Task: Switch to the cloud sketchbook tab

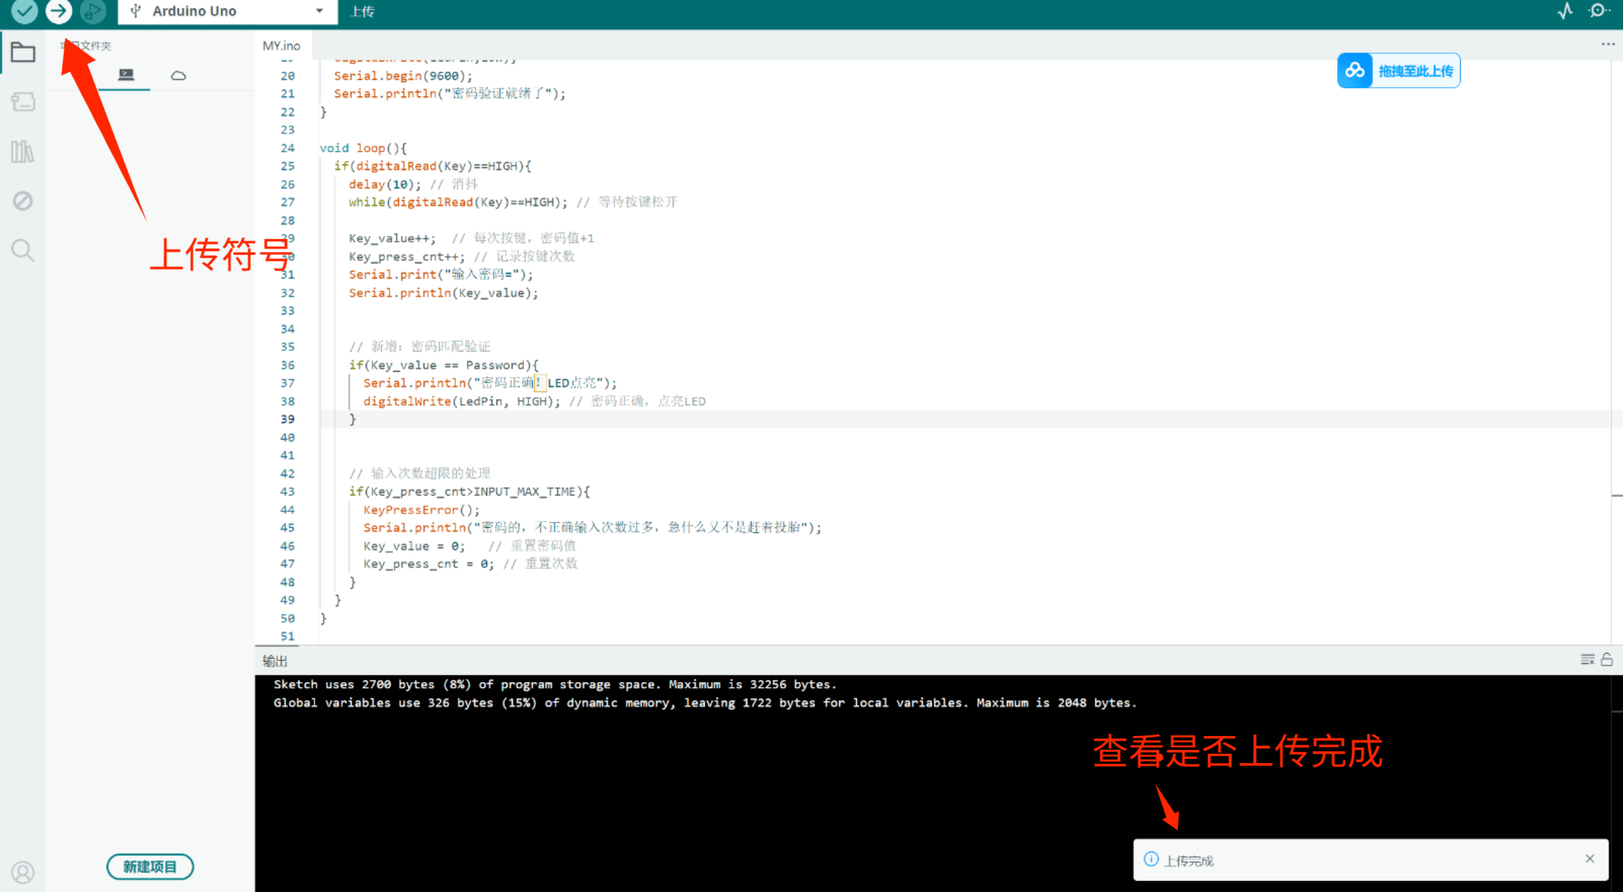Action: coord(178,75)
